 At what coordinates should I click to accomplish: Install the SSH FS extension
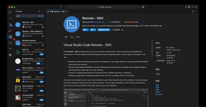click(x=42, y=54)
